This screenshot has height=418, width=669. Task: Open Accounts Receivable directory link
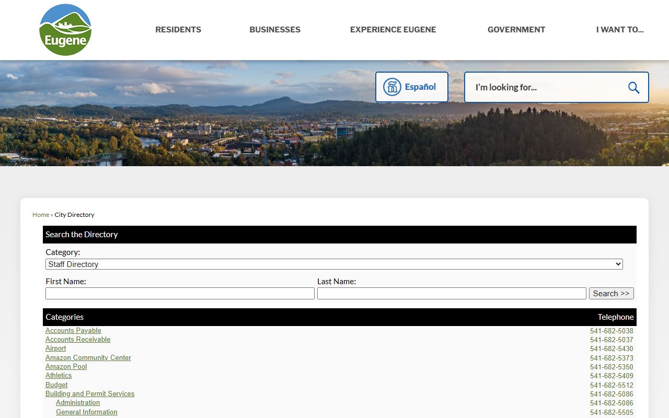click(x=78, y=340)
